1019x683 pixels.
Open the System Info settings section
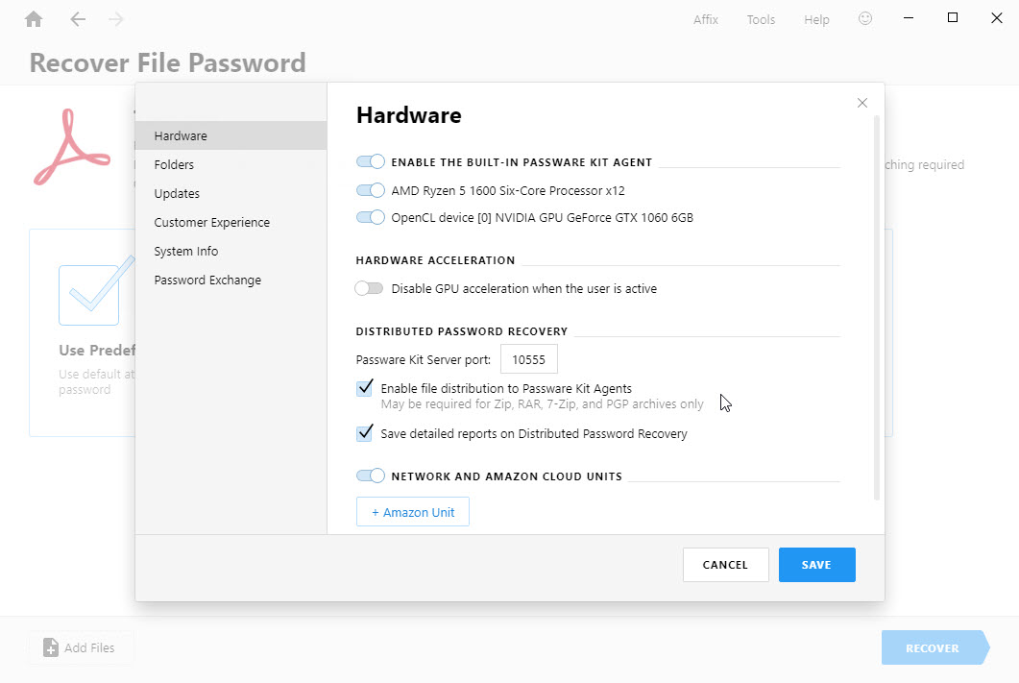coord(185,251)
